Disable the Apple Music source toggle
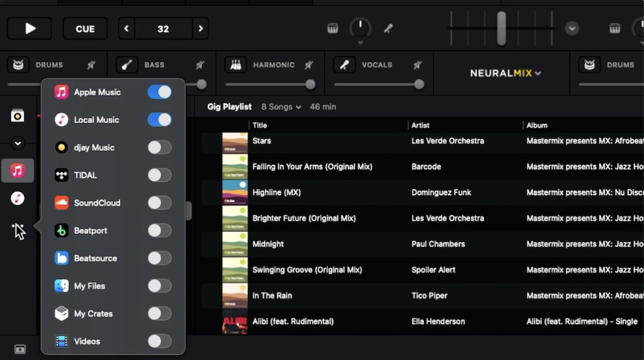This screenshot has width=644, height=360. 159,92
